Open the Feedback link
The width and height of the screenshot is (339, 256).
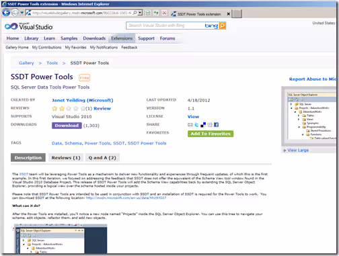[129, 47]
